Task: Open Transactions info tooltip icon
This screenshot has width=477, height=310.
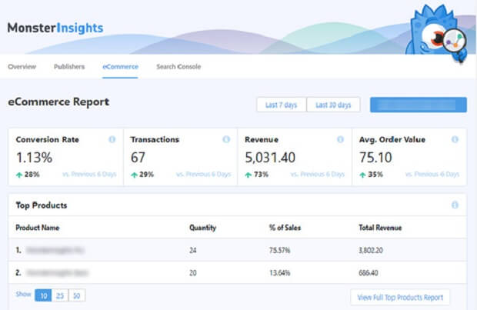Action: (226, 139)
